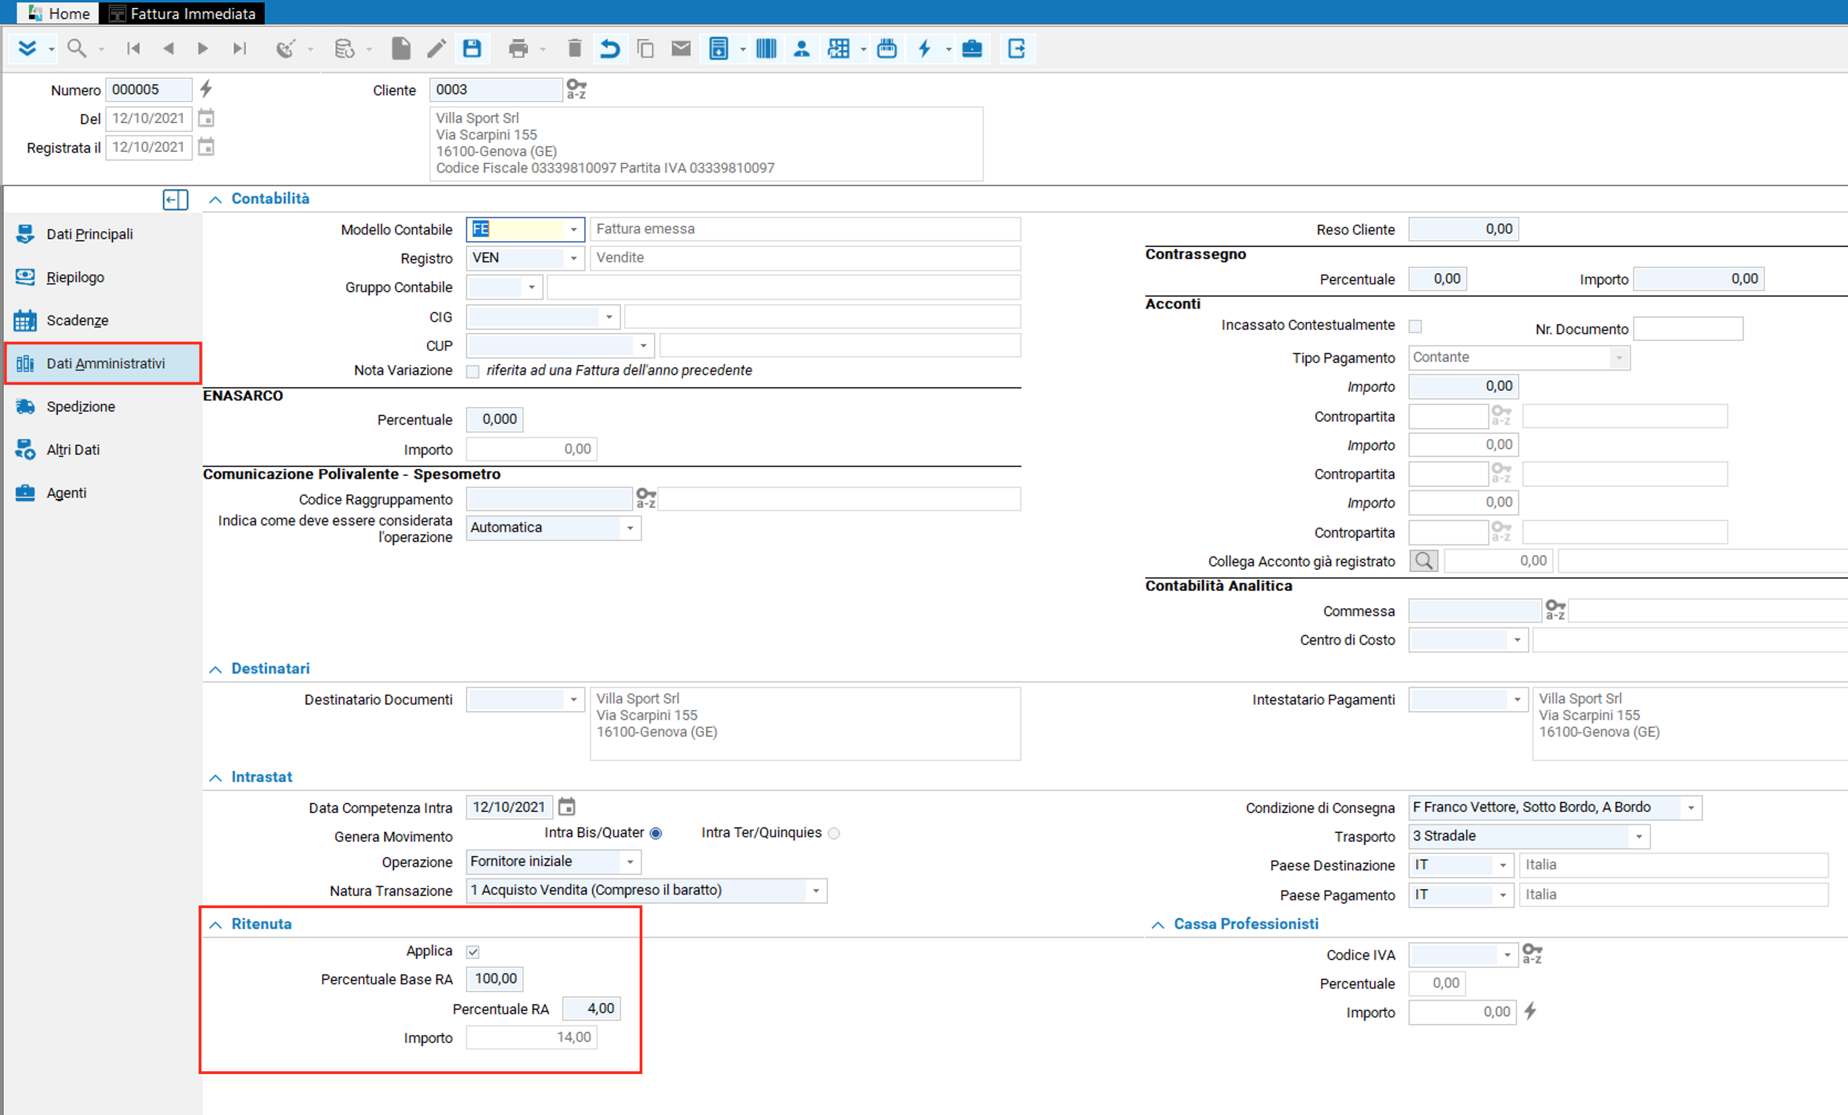This screenshot has width=1848, height=1115.
Task: Open Dati Principali sidebar section
Action: tap(103, 234)
